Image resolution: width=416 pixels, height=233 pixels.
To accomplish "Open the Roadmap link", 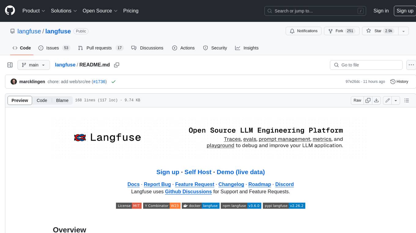I will 260,184.
